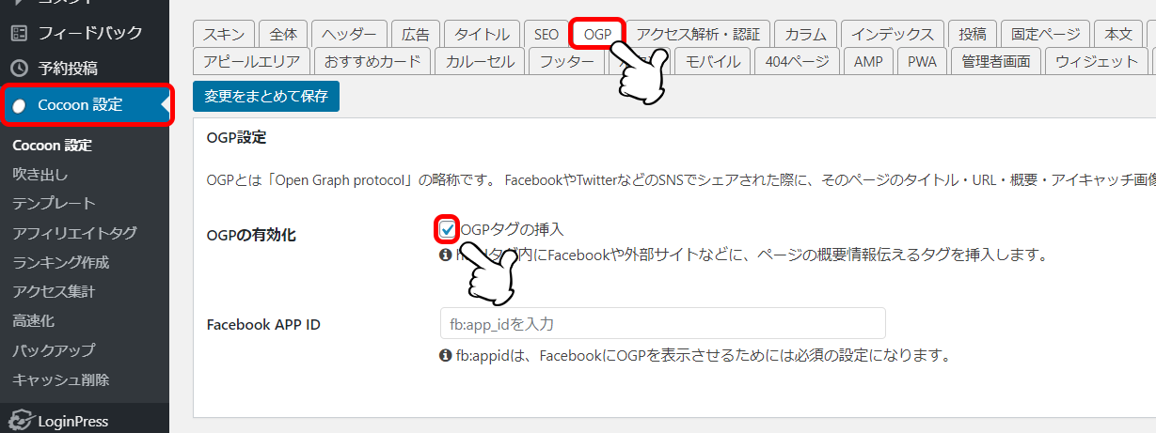Switch to the フッター tab
Image resolution: width=1156 pixels, height=433 pixels.
[567, 62]
